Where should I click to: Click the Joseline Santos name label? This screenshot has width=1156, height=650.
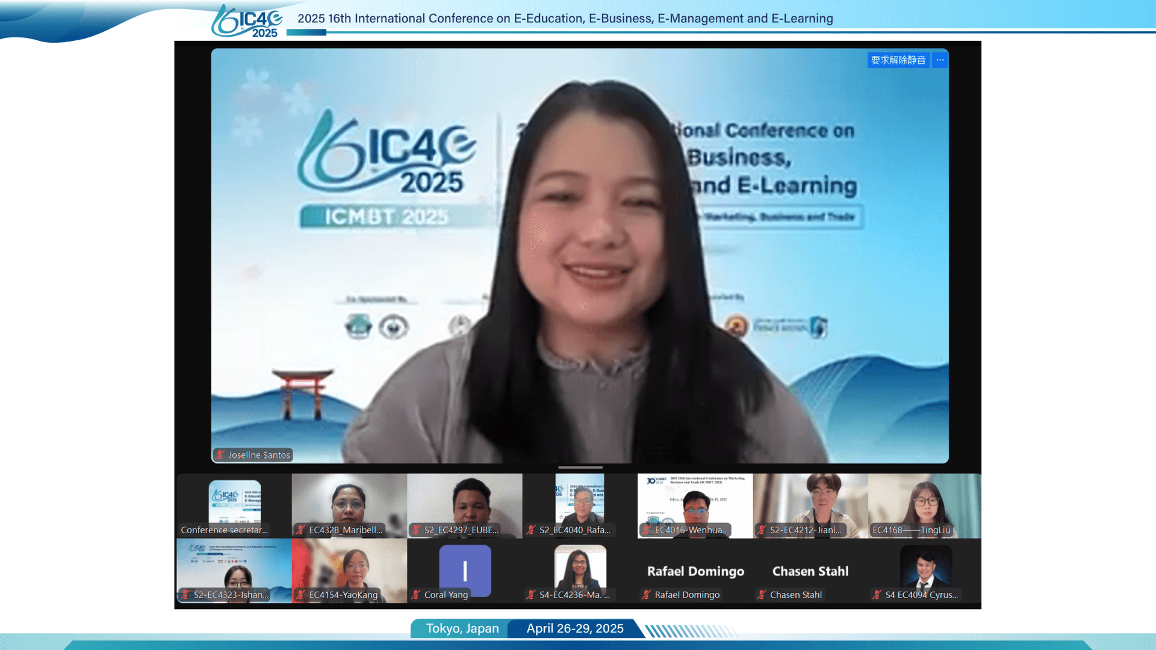(259, 455)
